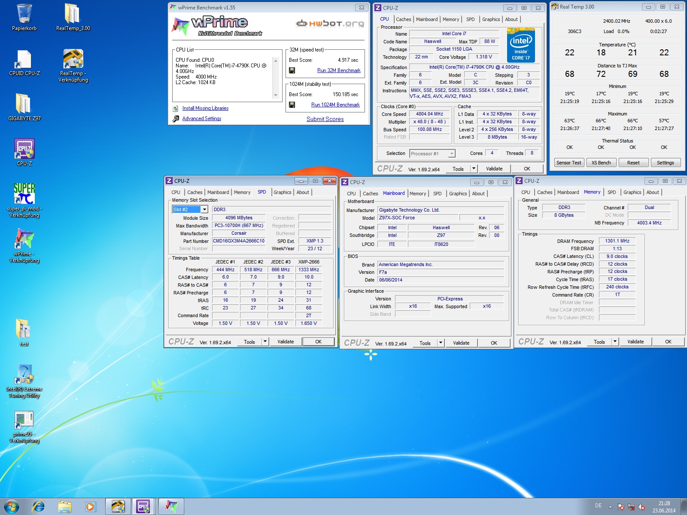This screenshot has width=687, height=515.
Task: Open the SPD tab in Mainboard CPU-Z window
Action: click(x=437, y=194)
